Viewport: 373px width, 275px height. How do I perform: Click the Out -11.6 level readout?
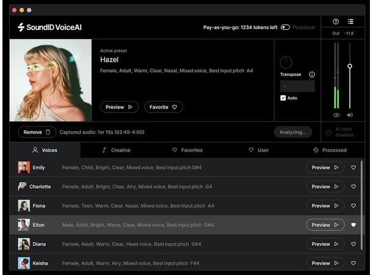(343, 33)
